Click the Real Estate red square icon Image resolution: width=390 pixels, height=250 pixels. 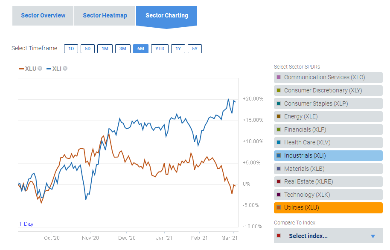pos(279,181)
